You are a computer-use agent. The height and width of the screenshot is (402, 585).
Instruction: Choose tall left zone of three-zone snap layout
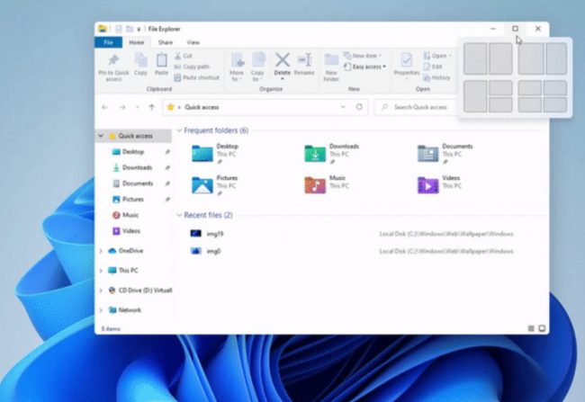(x=475, y=96)
